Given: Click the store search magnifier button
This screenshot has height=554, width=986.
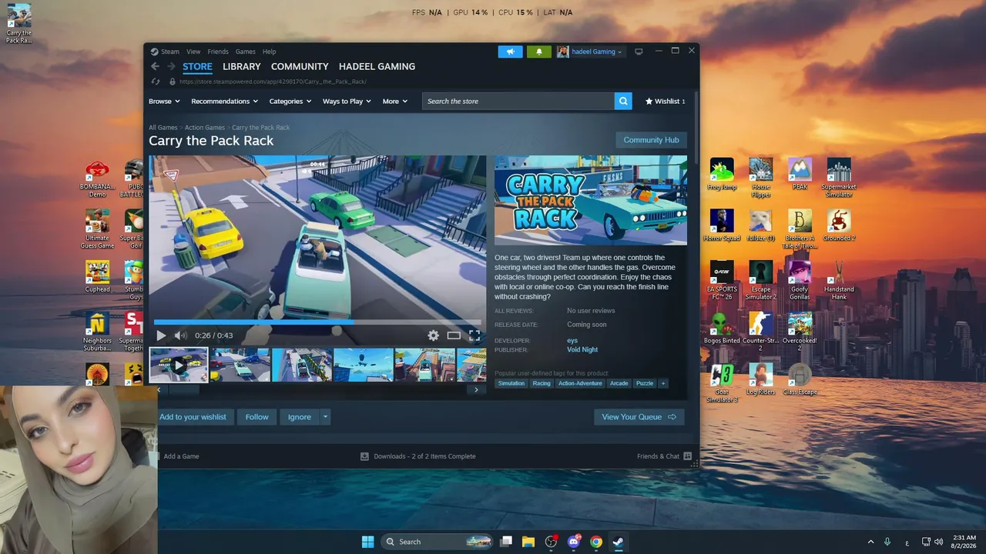Looking at the screenshot, I should click(623, 101).
